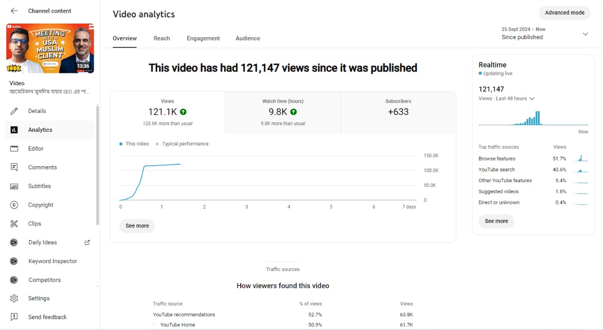Switch to the Engagement tab
Image resolution: width=603 pixels, height=330 pixels.
203,39
